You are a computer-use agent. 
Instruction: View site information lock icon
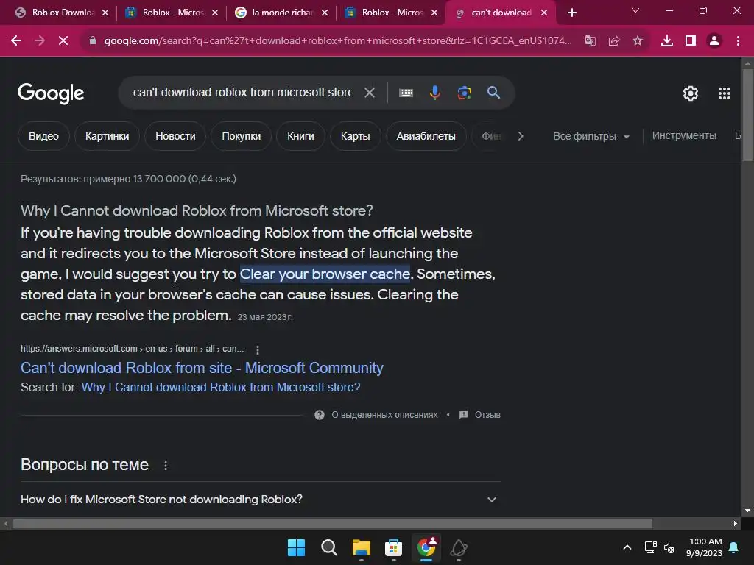coord(92,41)
